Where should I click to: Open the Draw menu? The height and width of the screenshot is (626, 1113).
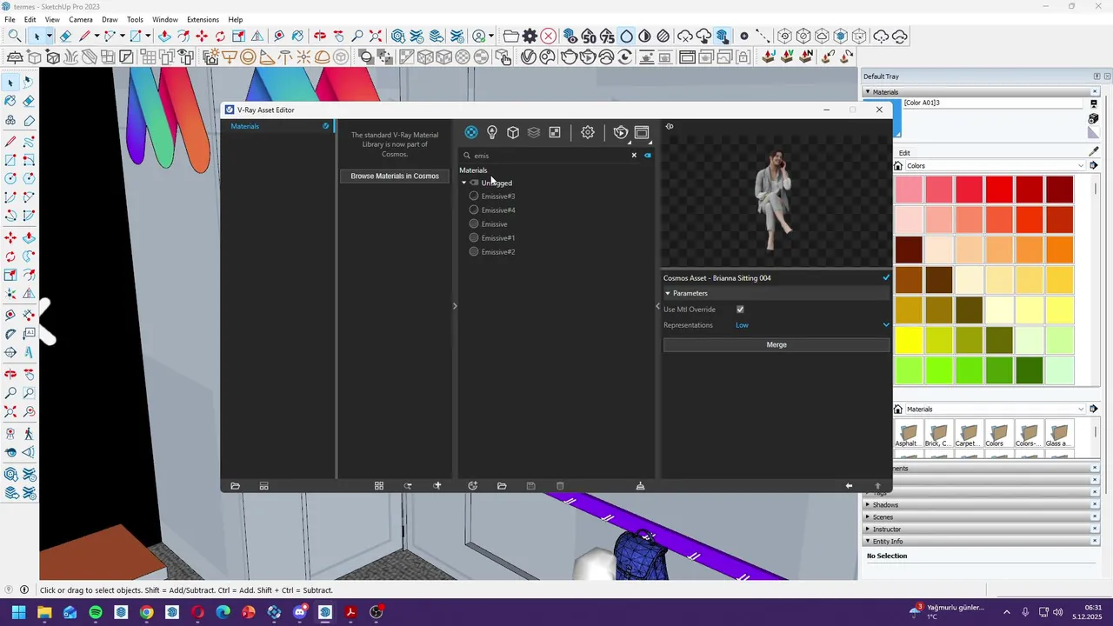(110, 19)
